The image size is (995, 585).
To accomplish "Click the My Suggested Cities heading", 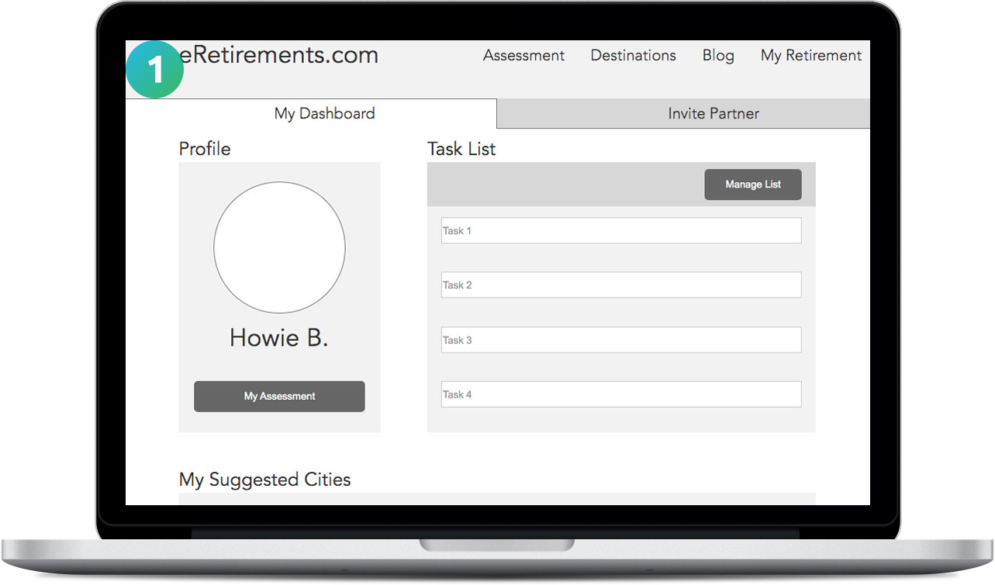I will tap(264, 480).
